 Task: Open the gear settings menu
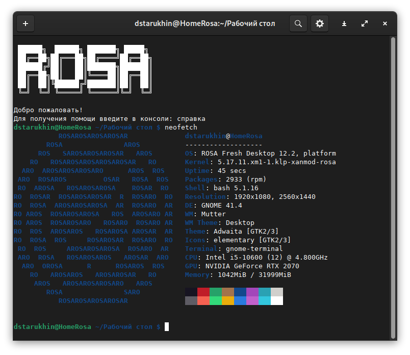click(x=320, y=23)
